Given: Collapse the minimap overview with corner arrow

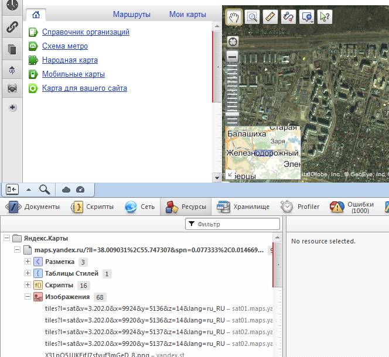Looking at the screenshot, I should click(230, 174).
